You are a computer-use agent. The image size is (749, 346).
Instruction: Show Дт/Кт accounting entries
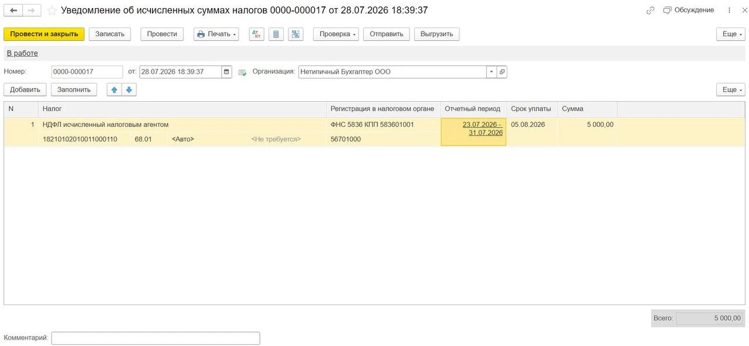[256, 34]
